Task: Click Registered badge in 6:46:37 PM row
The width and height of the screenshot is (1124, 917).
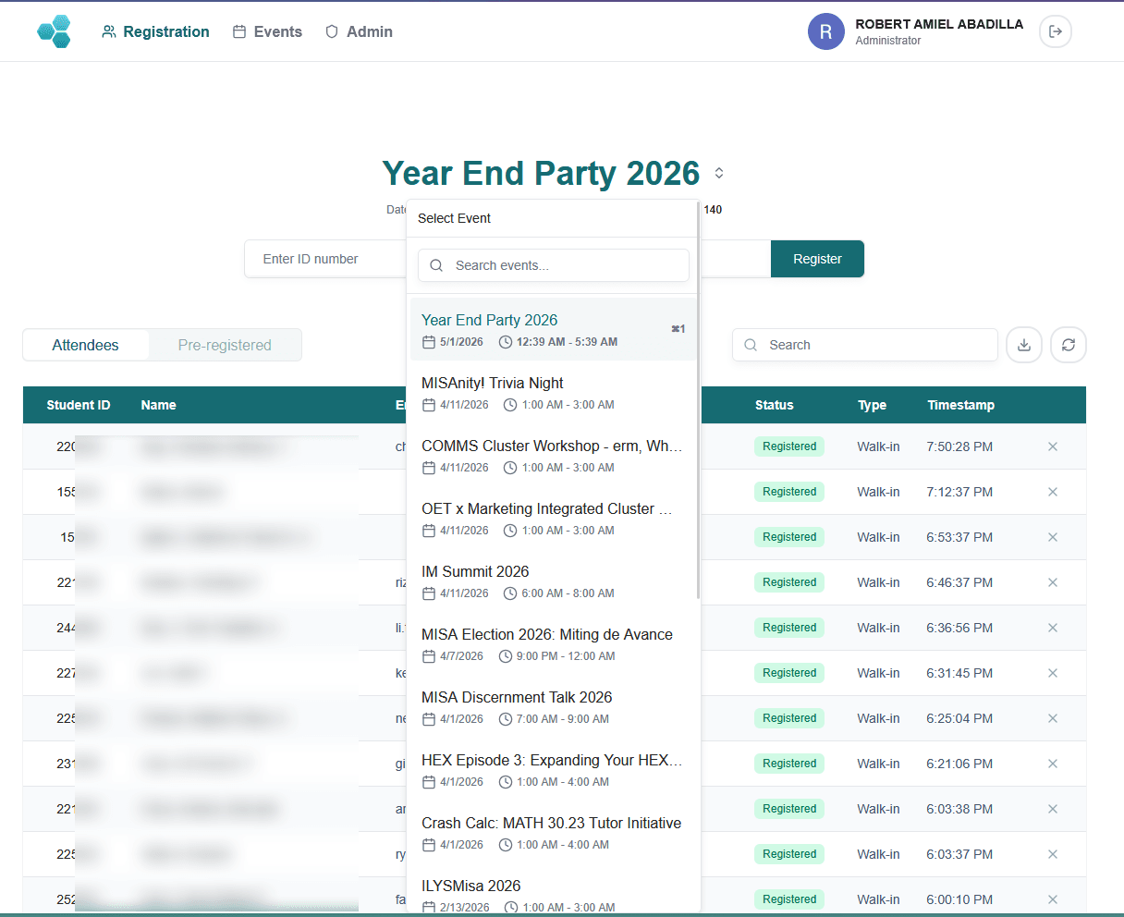Action: tap(789, 582)
